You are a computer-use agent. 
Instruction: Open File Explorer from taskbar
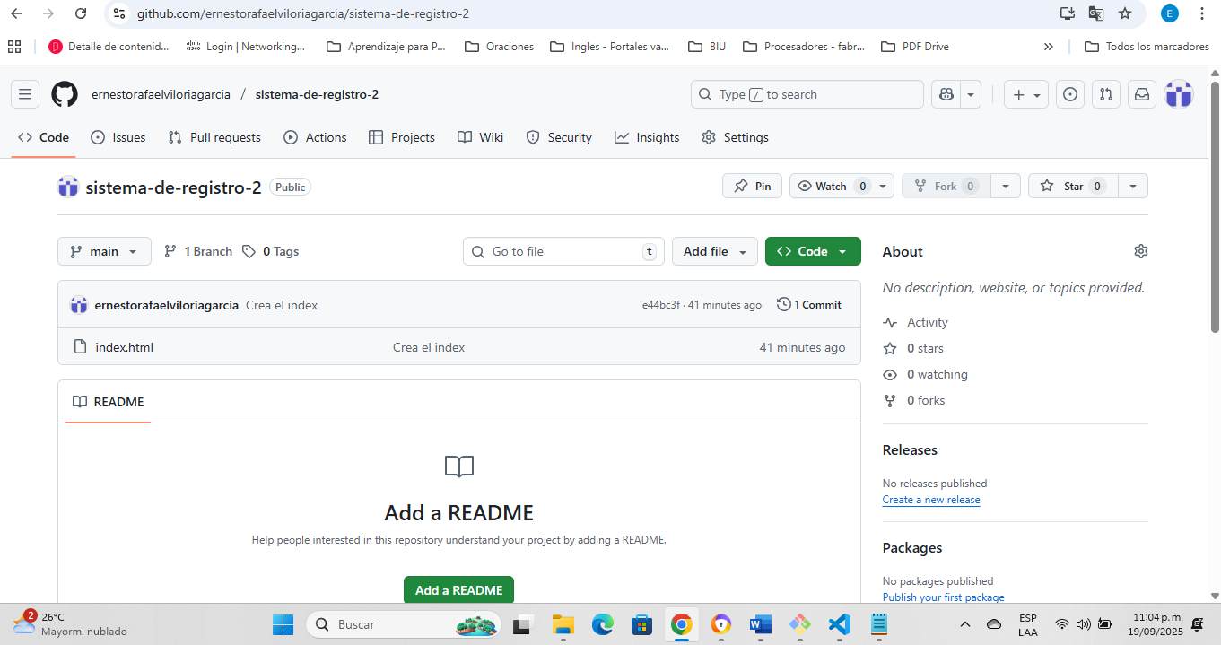coord(563,624)
